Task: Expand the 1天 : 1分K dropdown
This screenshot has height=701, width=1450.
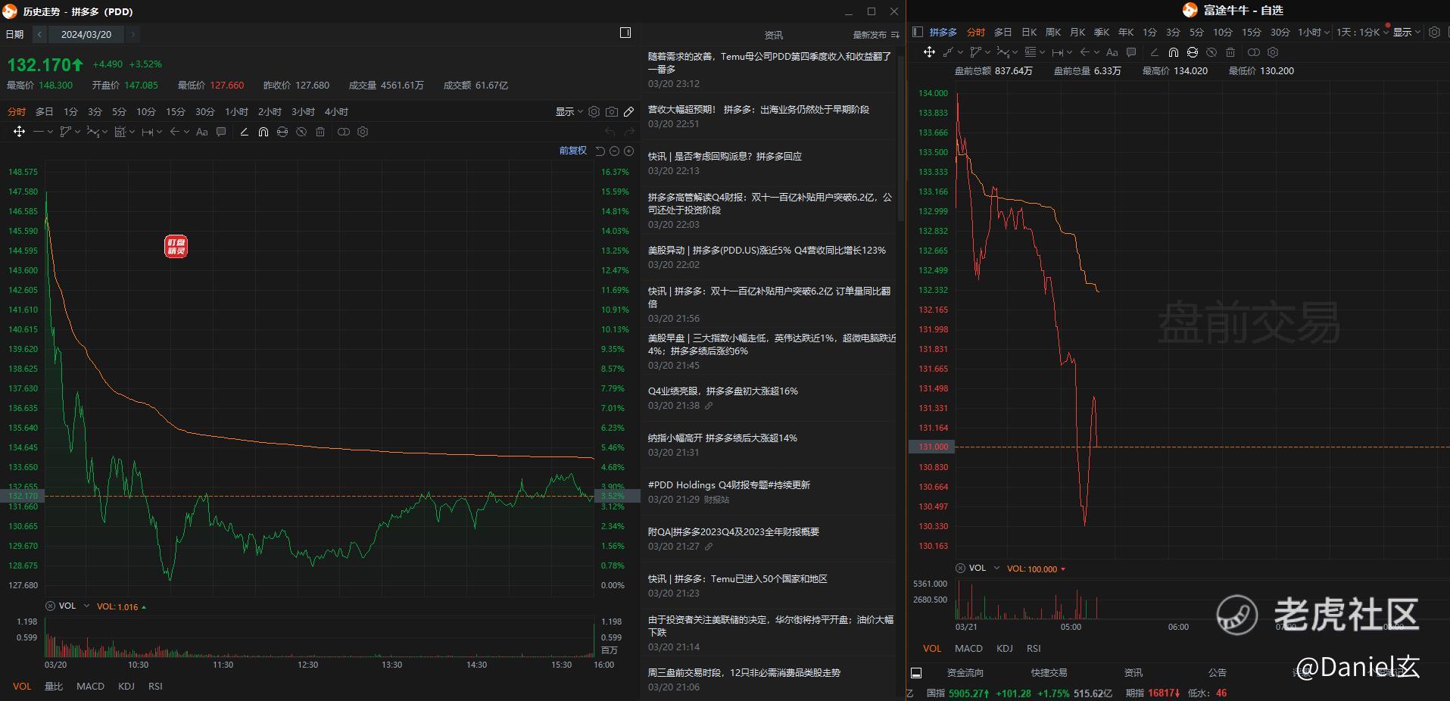Action: click(1362, 32)
